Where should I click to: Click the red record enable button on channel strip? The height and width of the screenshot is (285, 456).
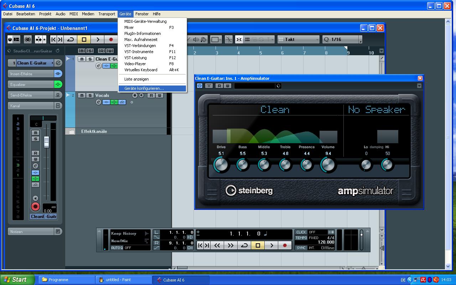tap(35, 207)
